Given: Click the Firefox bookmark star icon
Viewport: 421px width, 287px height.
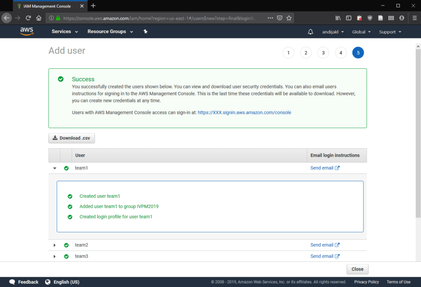Looking at the screenshot, I should (x=289, y=18).
